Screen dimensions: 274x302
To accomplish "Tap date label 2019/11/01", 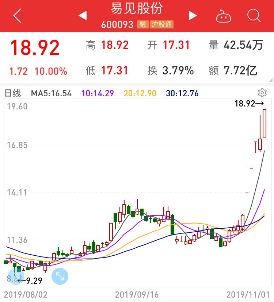I will tap(248, 295).
